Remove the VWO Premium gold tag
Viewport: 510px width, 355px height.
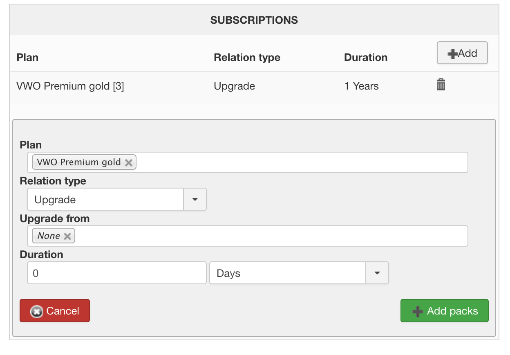pyautogui.click(x=128, y=162)
